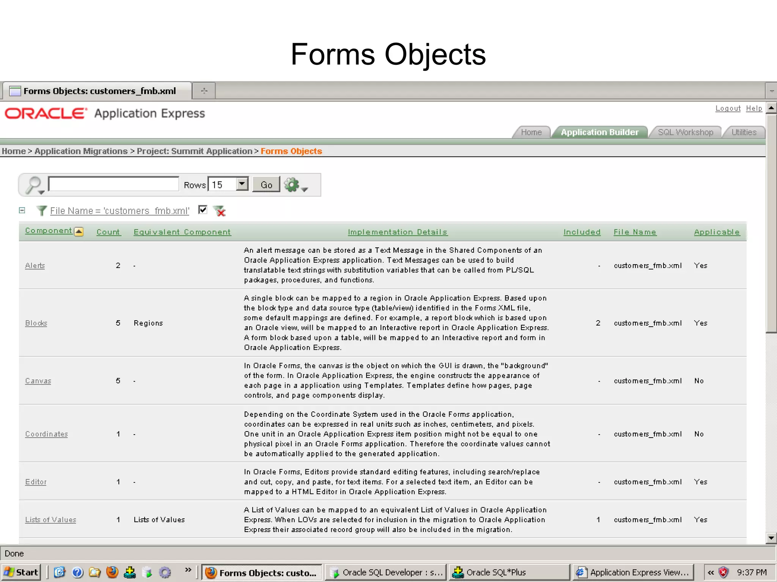This screenshot has height=582, width=777.
Task: Open the Help link
Action: click(x=754, y=108)
